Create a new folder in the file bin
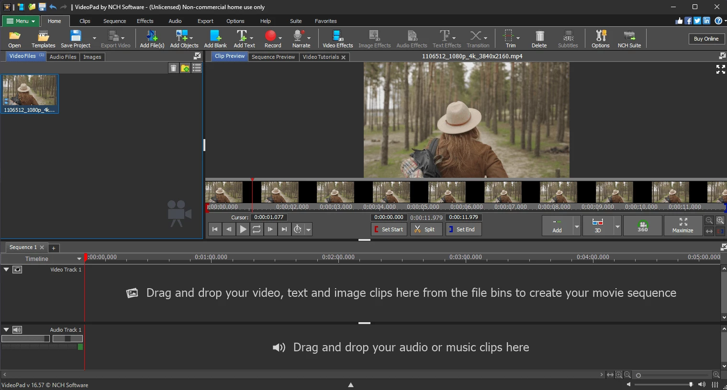 185,68
